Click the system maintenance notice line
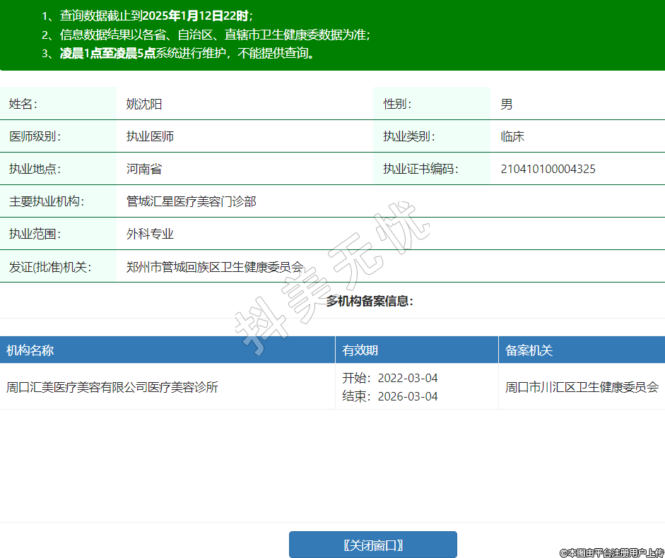 click(178, 54)
